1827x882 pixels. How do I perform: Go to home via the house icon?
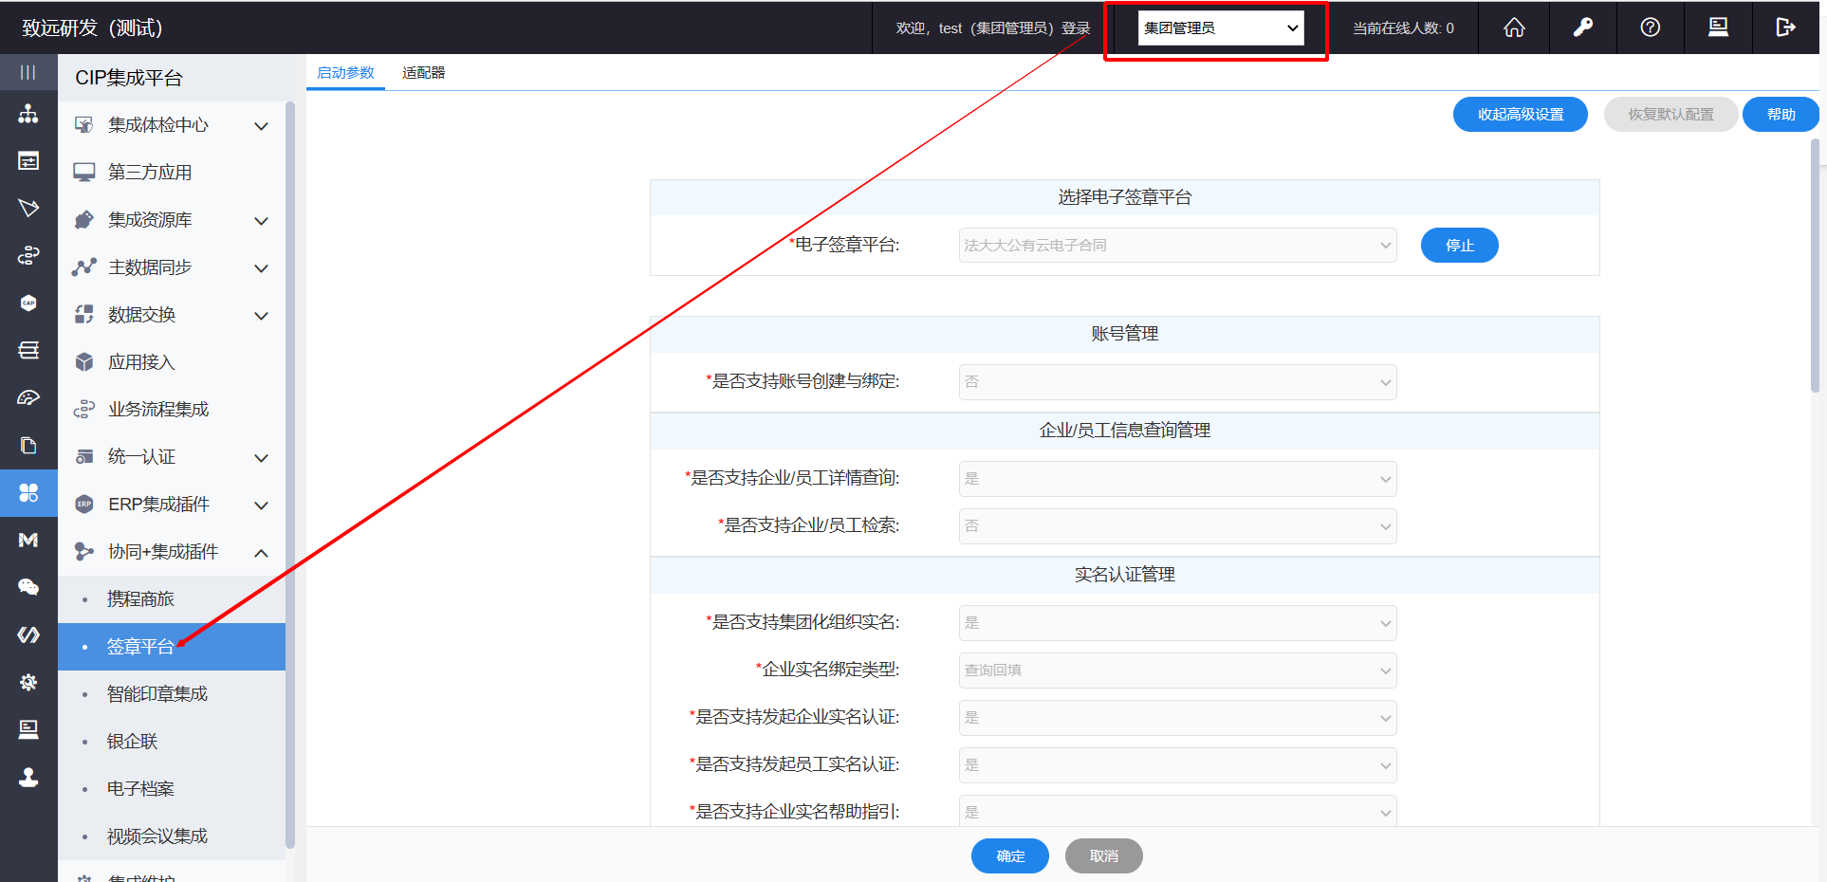click(1515, 28)
